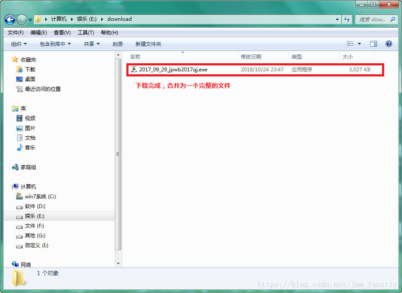Open 其他 (G:) drive
Image resolution: width=402 pixels, height=293 pixels.
tap(35, 236)
